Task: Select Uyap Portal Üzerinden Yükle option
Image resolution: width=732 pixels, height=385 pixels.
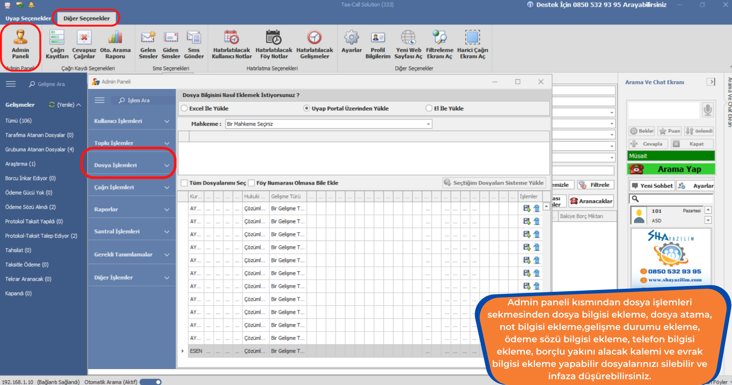Action: click(x=307, y=109)
